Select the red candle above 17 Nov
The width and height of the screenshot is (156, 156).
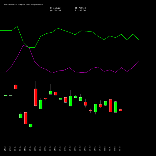click(56, 94)
